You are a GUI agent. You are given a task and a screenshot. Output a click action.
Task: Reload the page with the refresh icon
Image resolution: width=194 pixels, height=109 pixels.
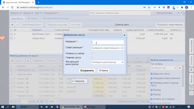coord(12,7)
